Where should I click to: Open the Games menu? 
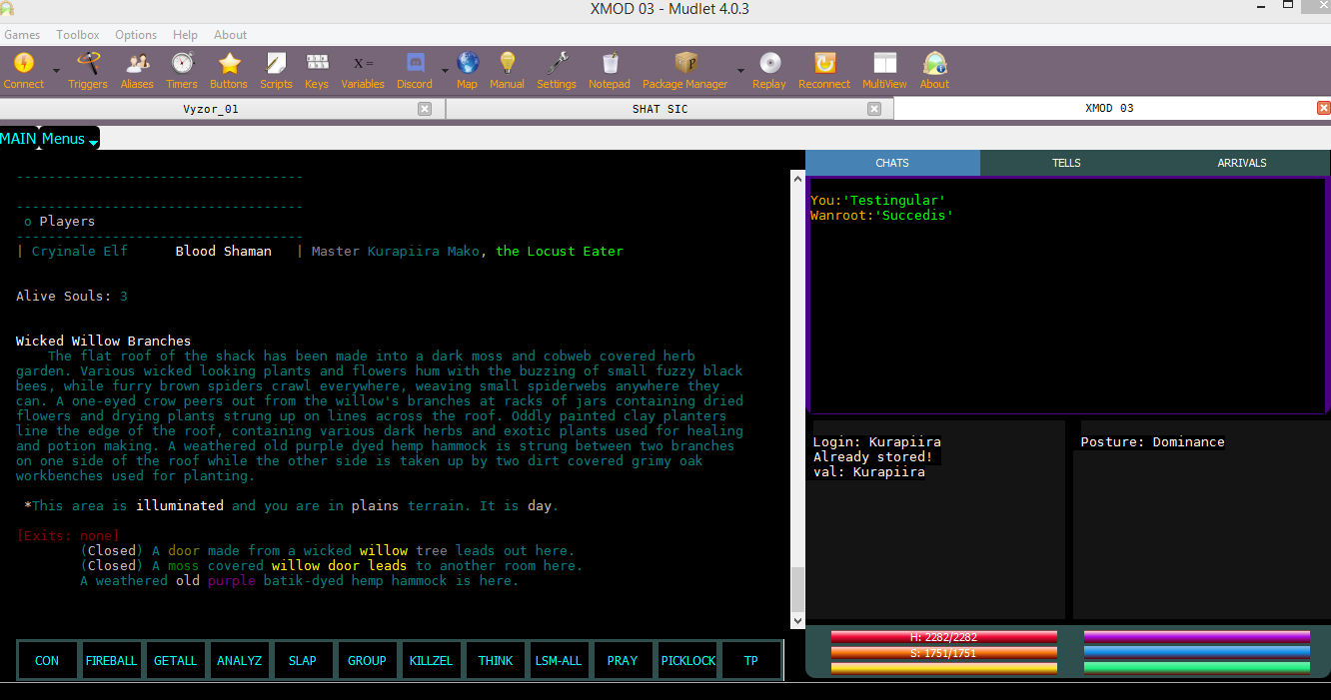(x=22, y=35)
